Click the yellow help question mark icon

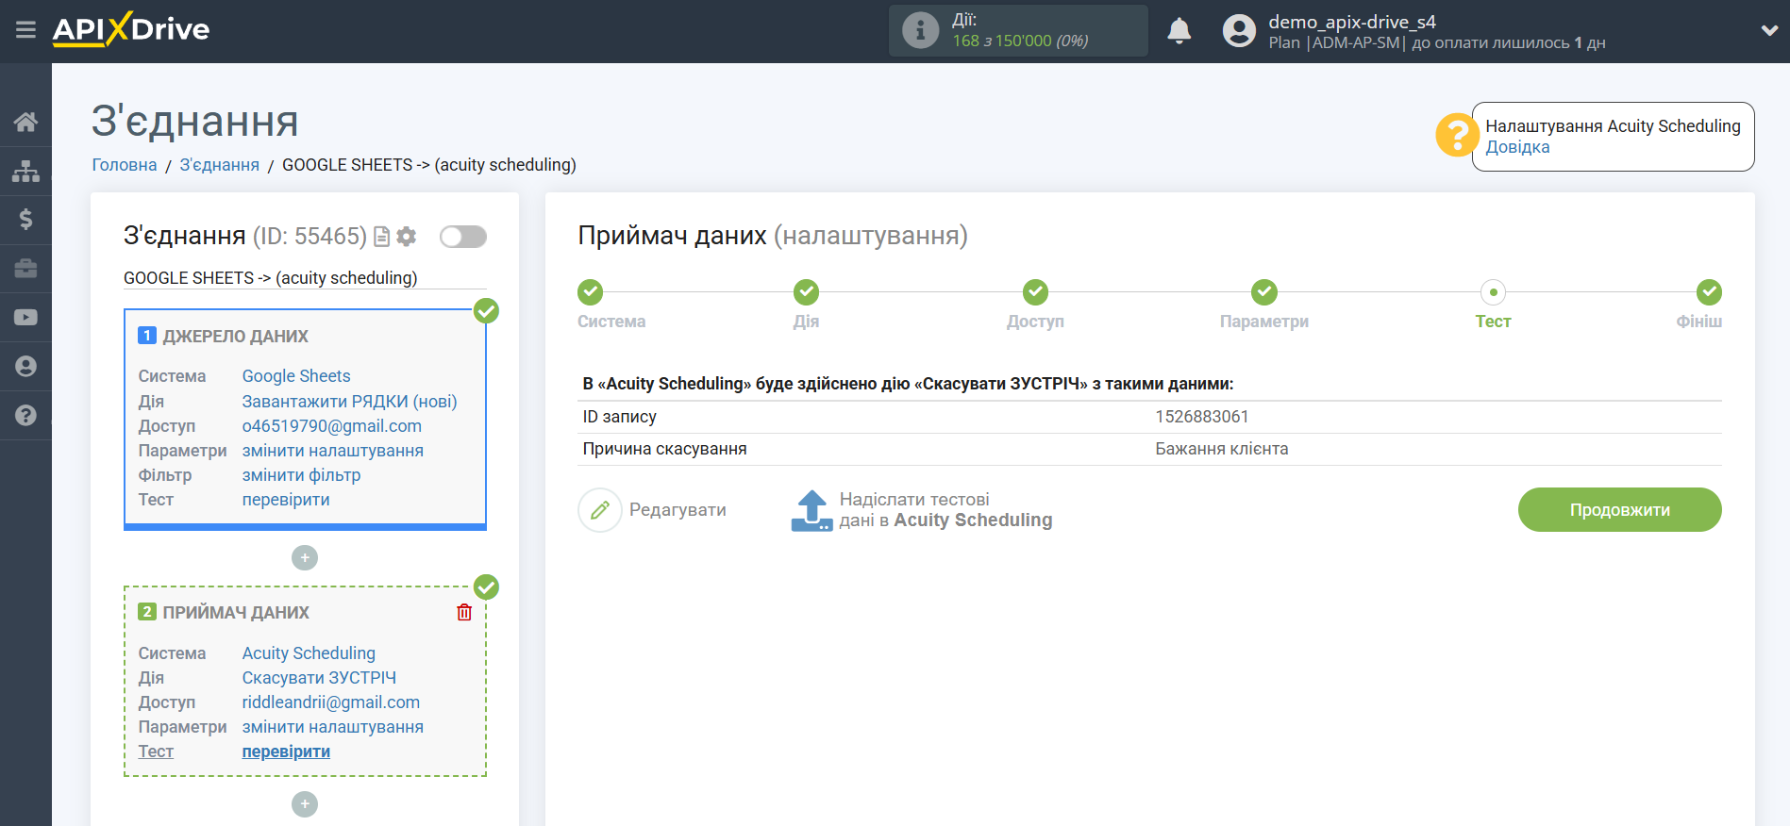click(x=1456, y=136)
